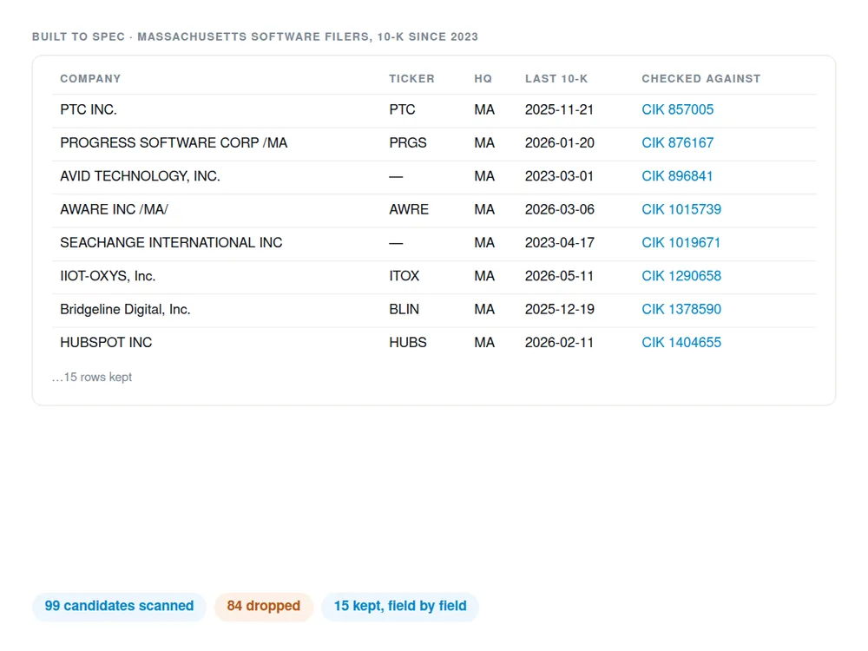The height and width of the screenshot is (651, 868).
Task: Click the CHECKED AGAINST column header
Action: (700, 79)
